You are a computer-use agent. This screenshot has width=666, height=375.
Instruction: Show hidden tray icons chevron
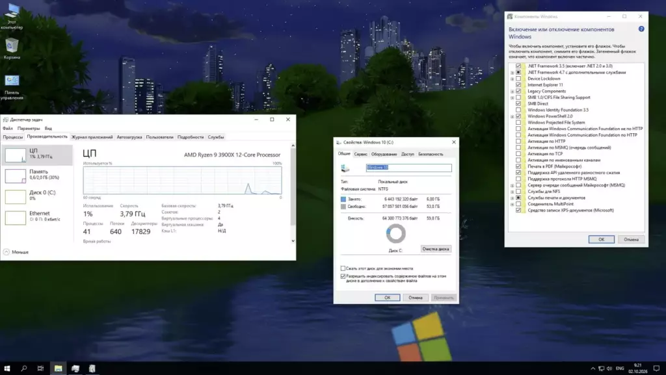pyautogui.click(x=593, y=369)
